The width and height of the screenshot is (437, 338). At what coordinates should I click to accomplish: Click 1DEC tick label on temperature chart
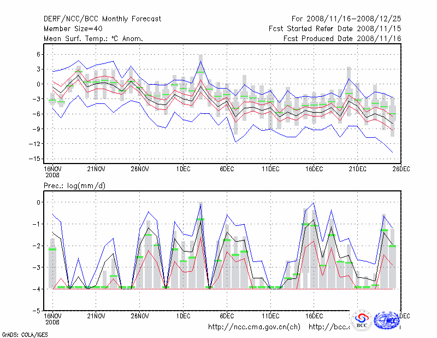184,168
